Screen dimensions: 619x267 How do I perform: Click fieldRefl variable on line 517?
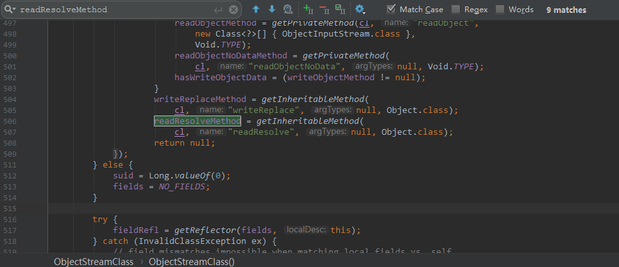pos(136,230)
